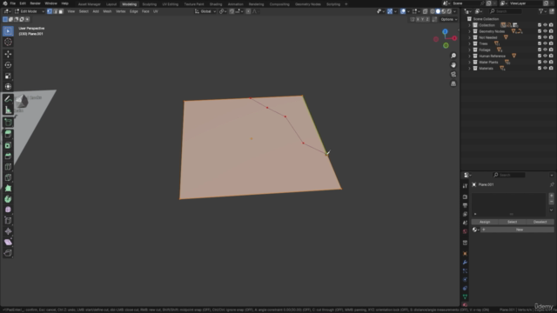557x313 pixels.
Task: Expand the Collection tree item
Action: pyautogui.click(x=470, y=25)
